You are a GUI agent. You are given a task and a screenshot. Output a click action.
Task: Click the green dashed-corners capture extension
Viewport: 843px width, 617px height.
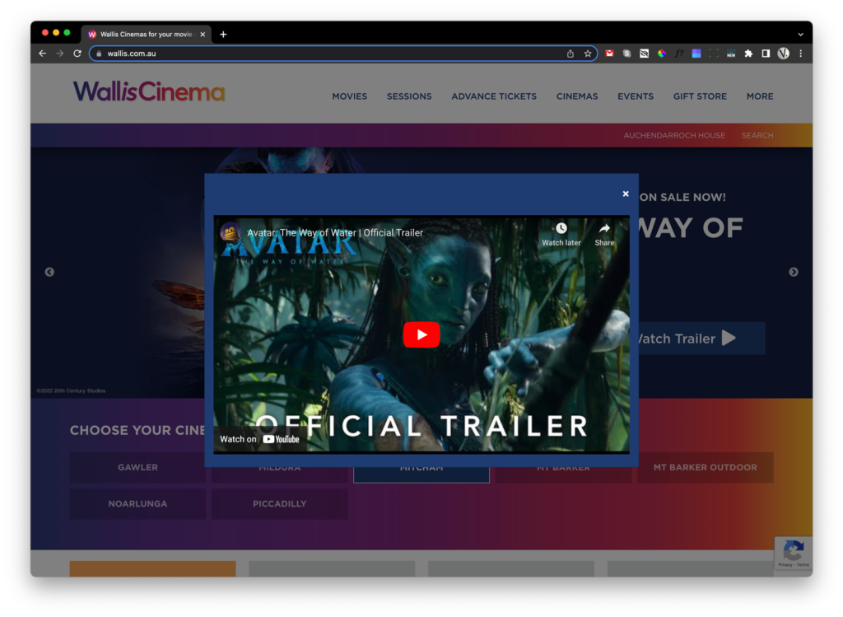pos(714,54)
